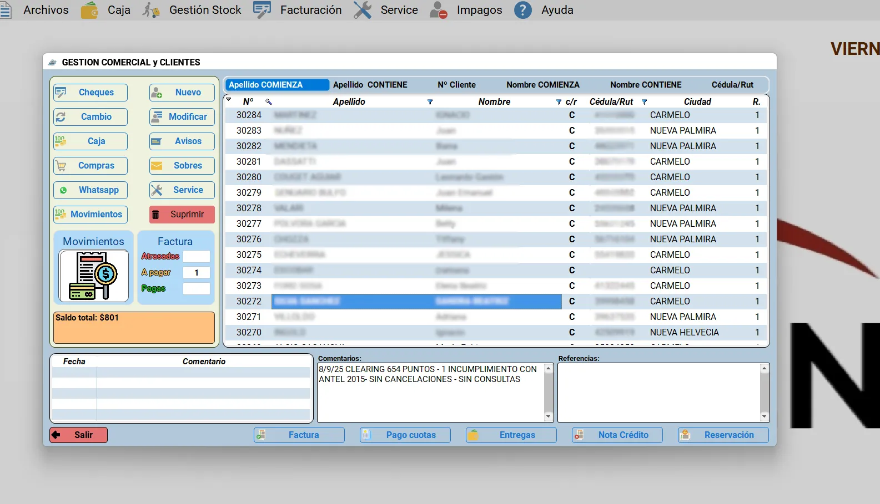Select the Apellido CONTIENE search mode
This screenshot has height=504, width=880.
[x=370, y=85]
